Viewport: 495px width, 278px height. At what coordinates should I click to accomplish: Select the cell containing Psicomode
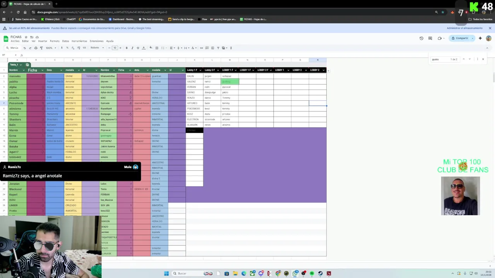pyautogui.click(x=17, y=103)
